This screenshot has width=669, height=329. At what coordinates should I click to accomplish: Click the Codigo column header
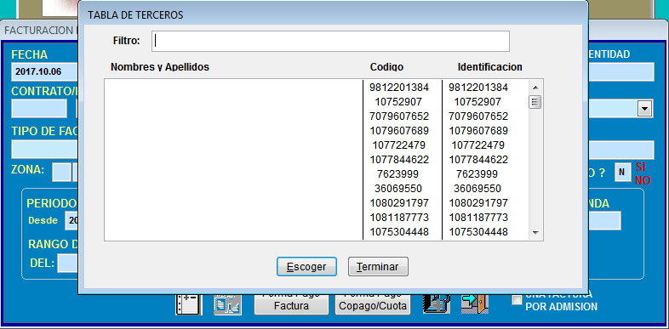387,67
